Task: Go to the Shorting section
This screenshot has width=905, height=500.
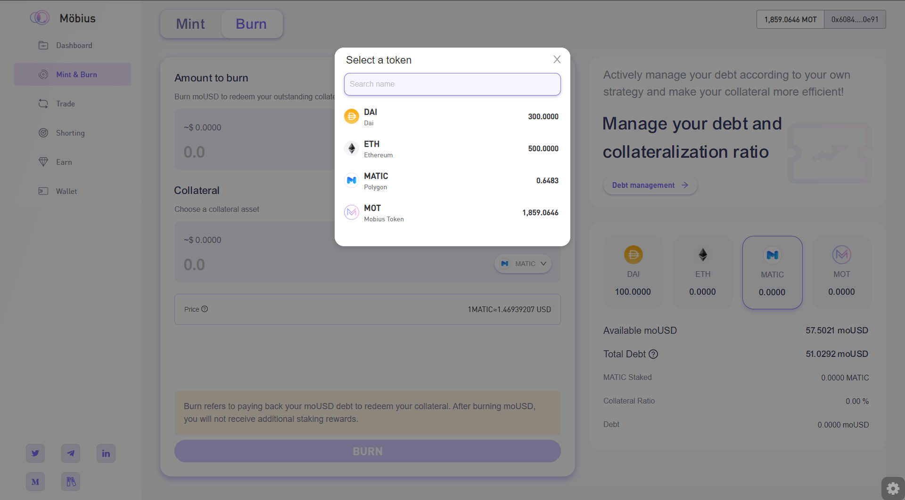Action: click(70, 133)
